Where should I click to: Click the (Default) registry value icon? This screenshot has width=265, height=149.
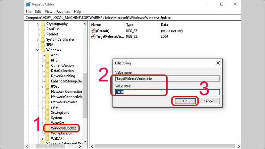[93, 30]
